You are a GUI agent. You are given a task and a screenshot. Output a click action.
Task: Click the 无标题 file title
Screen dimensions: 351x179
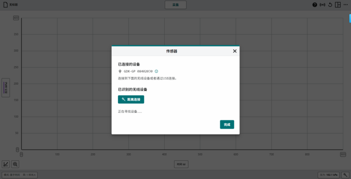(x=14, y=5)
